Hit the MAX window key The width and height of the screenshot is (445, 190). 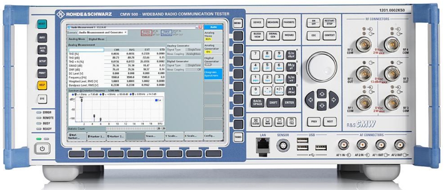279,122
